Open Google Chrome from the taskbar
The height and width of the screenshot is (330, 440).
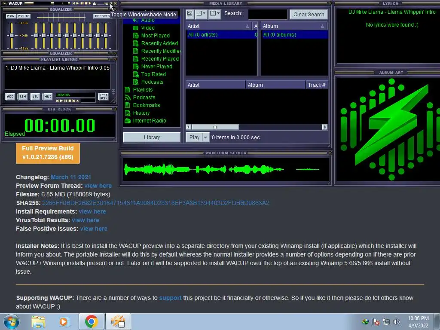pos(91,321)
